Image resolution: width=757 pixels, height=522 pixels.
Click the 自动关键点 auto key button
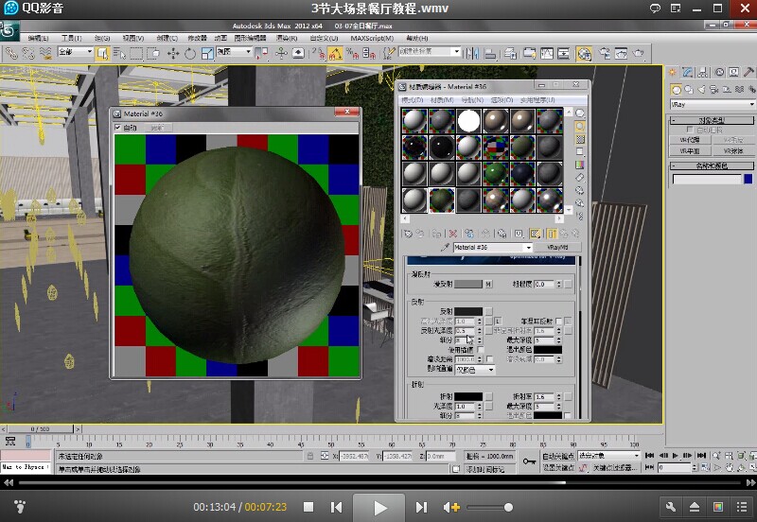tap(558, 456)
